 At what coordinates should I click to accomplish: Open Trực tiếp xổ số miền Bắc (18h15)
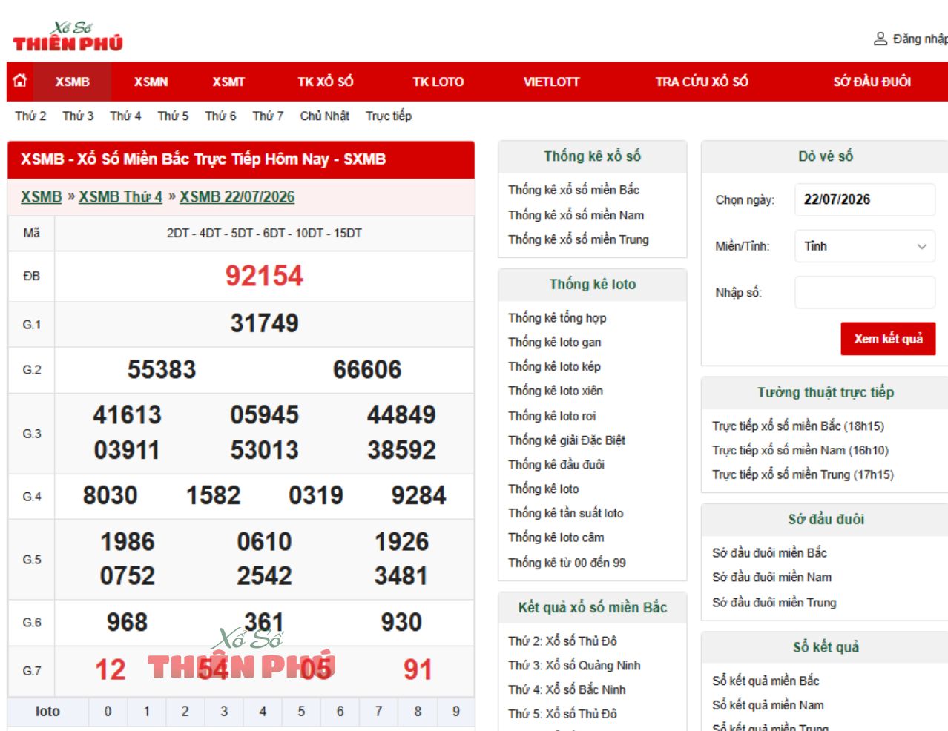[798, 426]
